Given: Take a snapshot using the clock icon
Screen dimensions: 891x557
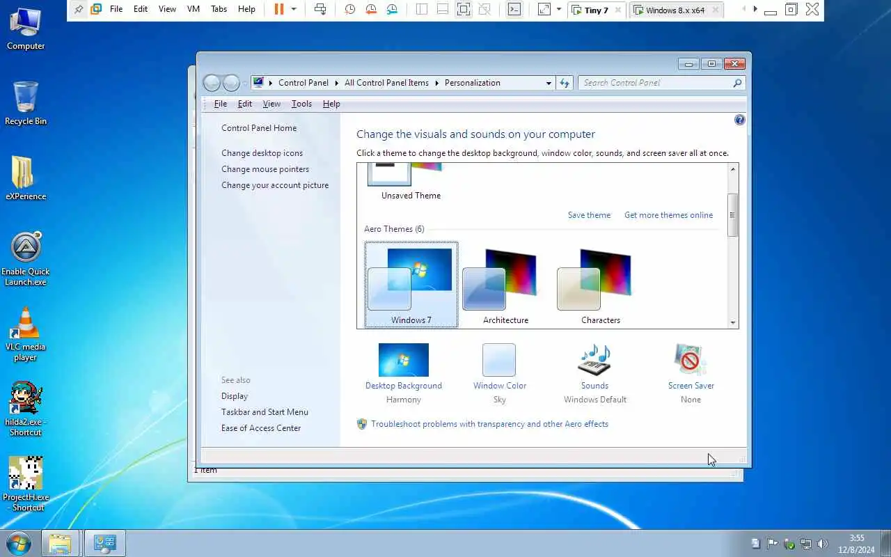Looking at the screenshot, I should 350,9.
